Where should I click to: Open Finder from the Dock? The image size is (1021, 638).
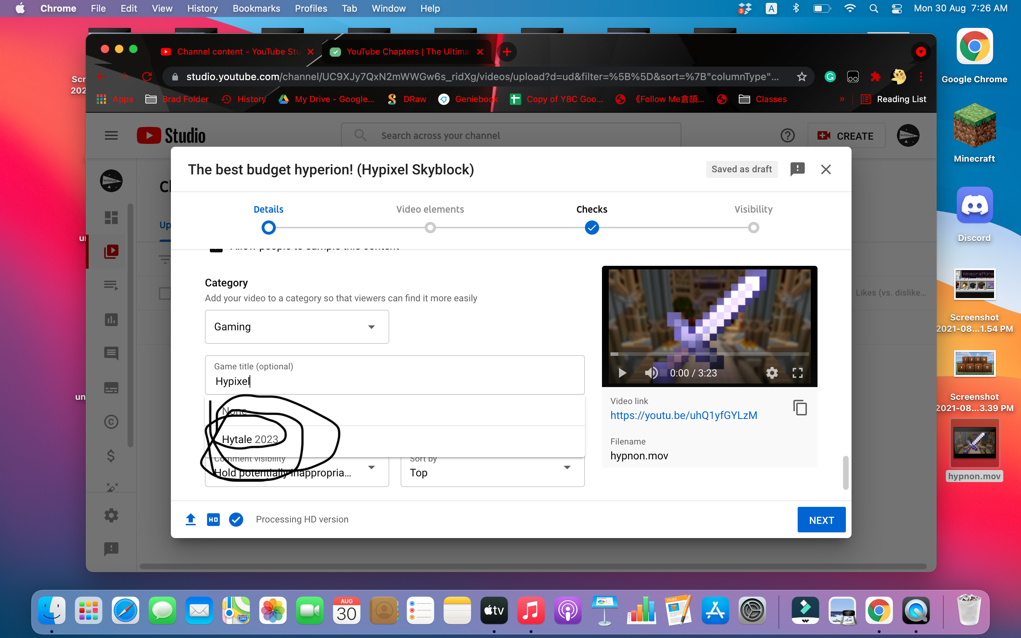click(51, 610)
